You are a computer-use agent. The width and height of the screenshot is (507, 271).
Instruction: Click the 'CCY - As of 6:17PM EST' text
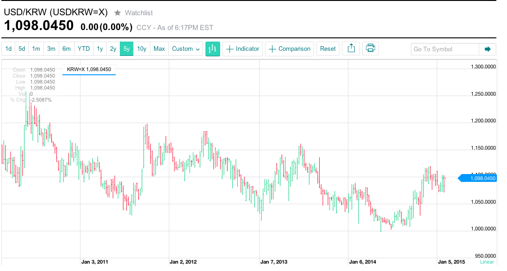[x=175, y=28]
